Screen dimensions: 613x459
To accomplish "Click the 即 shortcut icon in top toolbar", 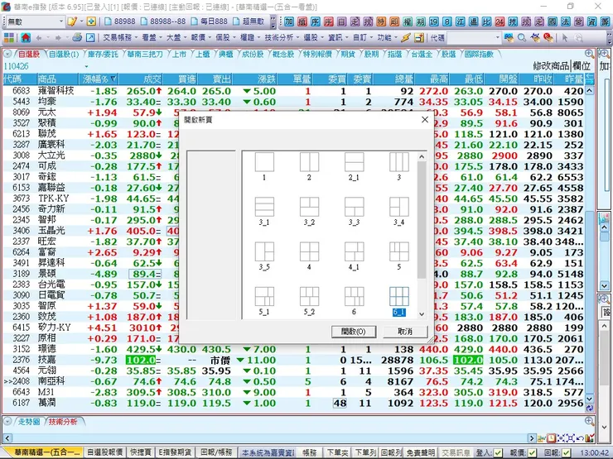I will (394, 22).
